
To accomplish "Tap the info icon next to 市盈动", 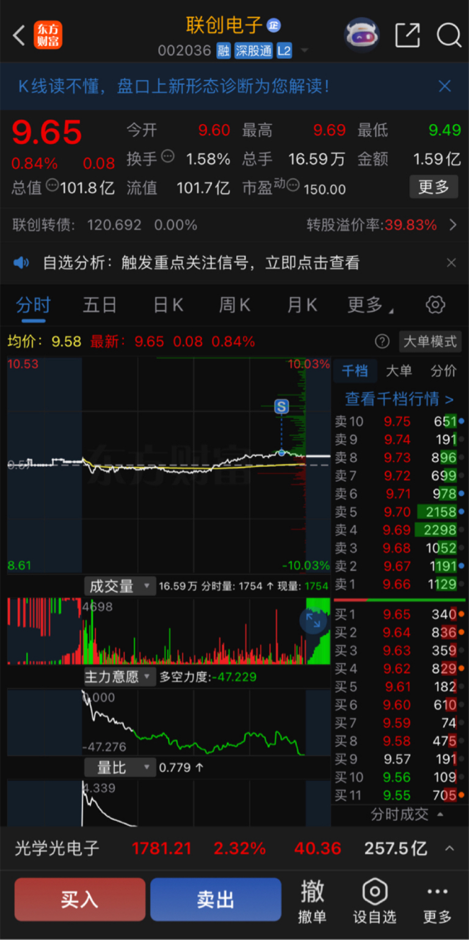I will coord(293,185).
